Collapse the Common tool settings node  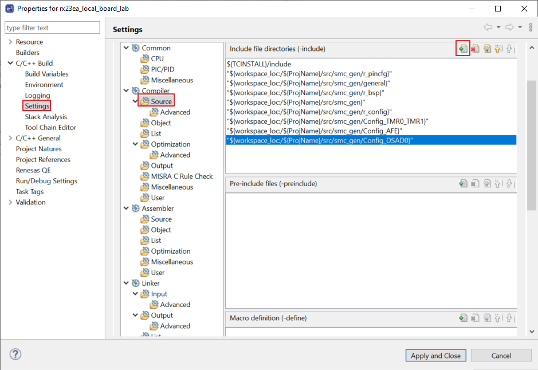click(126, 48)
